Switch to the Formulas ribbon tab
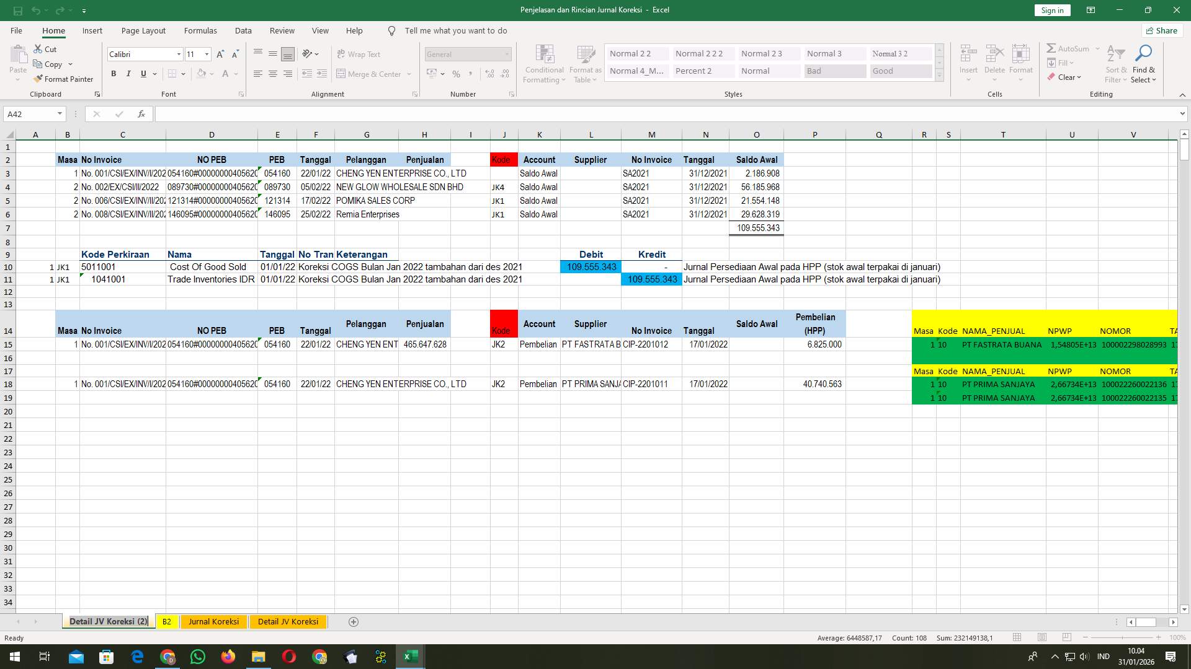This screenshot has width=1191, height=669. point(200,30)
